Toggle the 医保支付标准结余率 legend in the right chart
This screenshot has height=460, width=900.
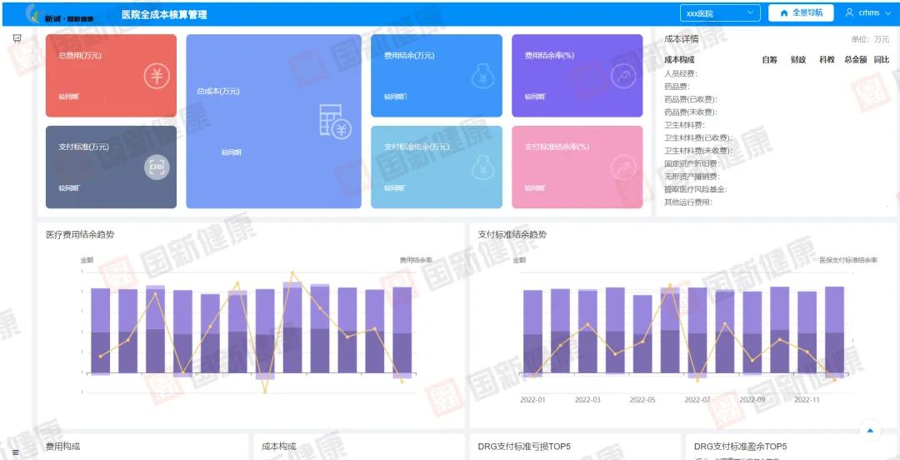point(847,260)
